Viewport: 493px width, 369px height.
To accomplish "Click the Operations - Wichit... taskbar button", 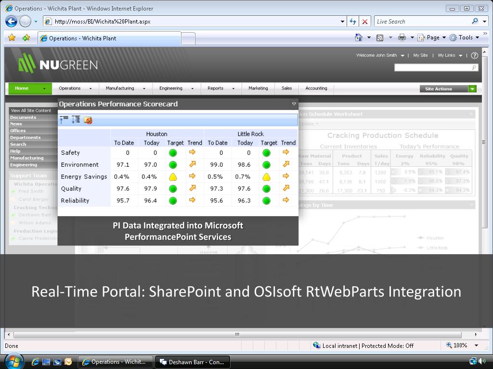I will [116, 362].
